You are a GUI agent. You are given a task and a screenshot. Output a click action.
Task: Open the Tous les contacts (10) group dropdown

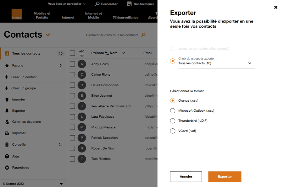(x=217, y=63)
